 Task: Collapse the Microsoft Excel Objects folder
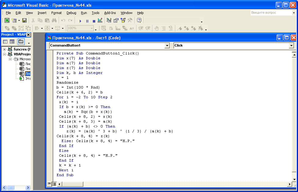click(10, 59)
